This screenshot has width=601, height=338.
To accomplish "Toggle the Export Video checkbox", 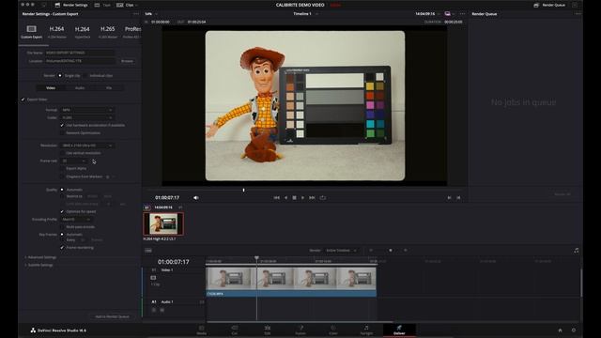I will coord(23,100).
